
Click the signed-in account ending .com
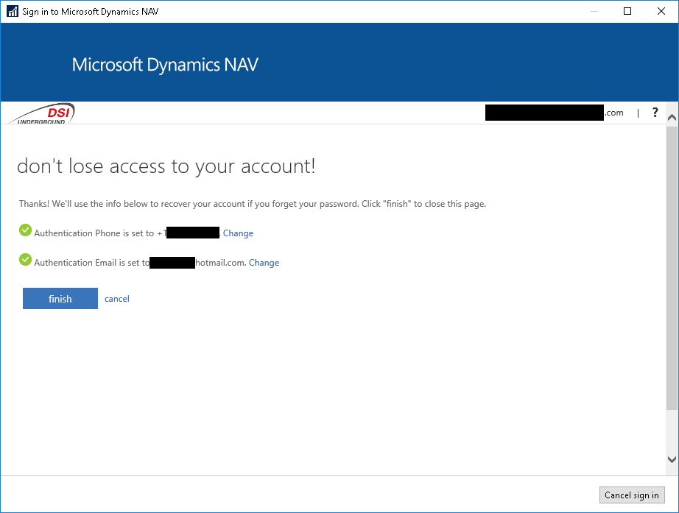click(555, 113)
